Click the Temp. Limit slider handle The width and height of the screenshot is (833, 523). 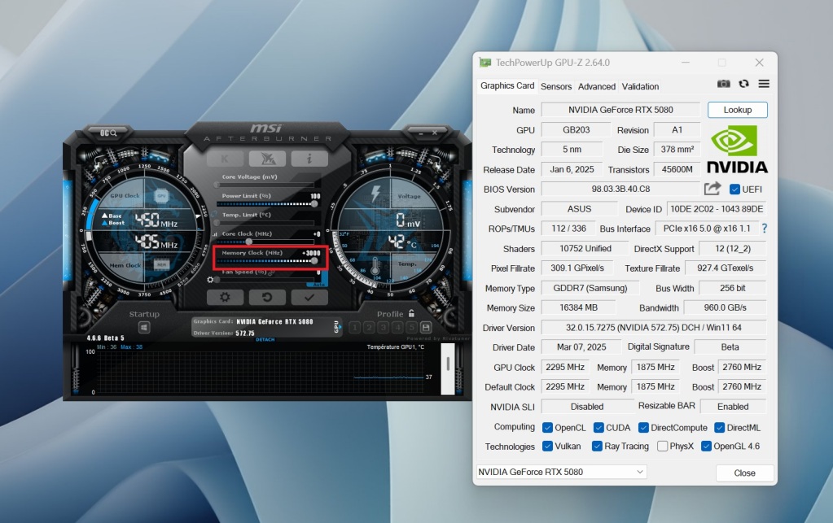pyautogui.click(x=217, y=223)
